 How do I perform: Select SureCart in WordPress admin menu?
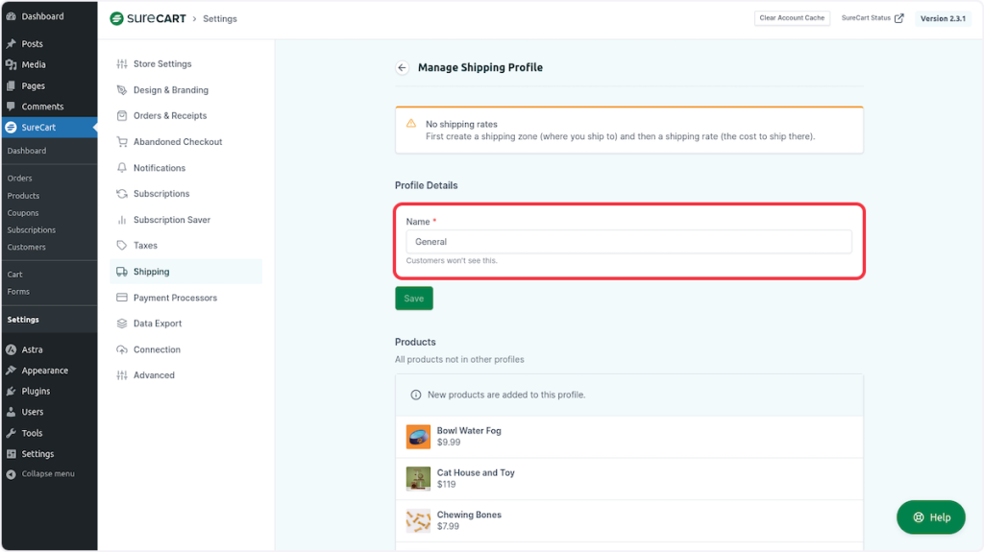click(49, 128)
